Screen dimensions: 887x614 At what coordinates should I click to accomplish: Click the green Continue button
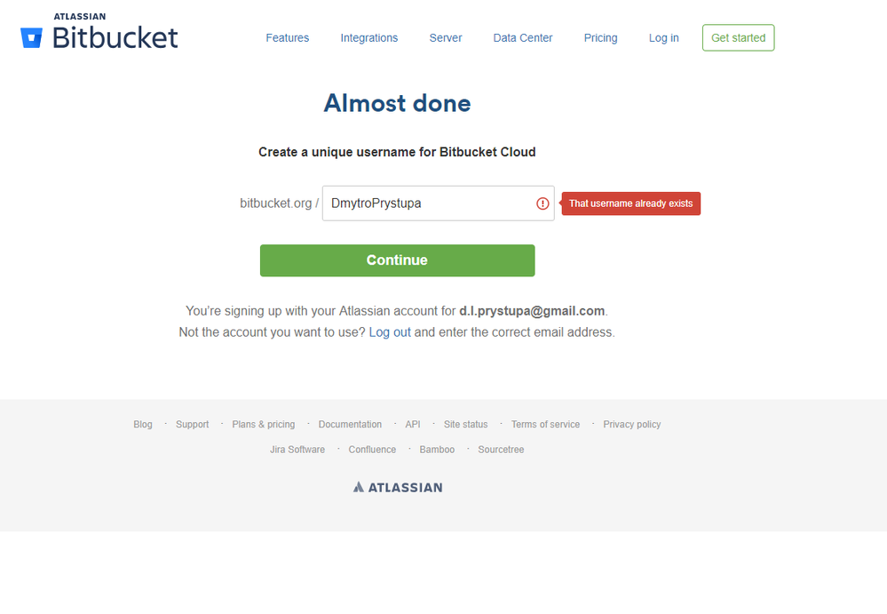point(397,260)
